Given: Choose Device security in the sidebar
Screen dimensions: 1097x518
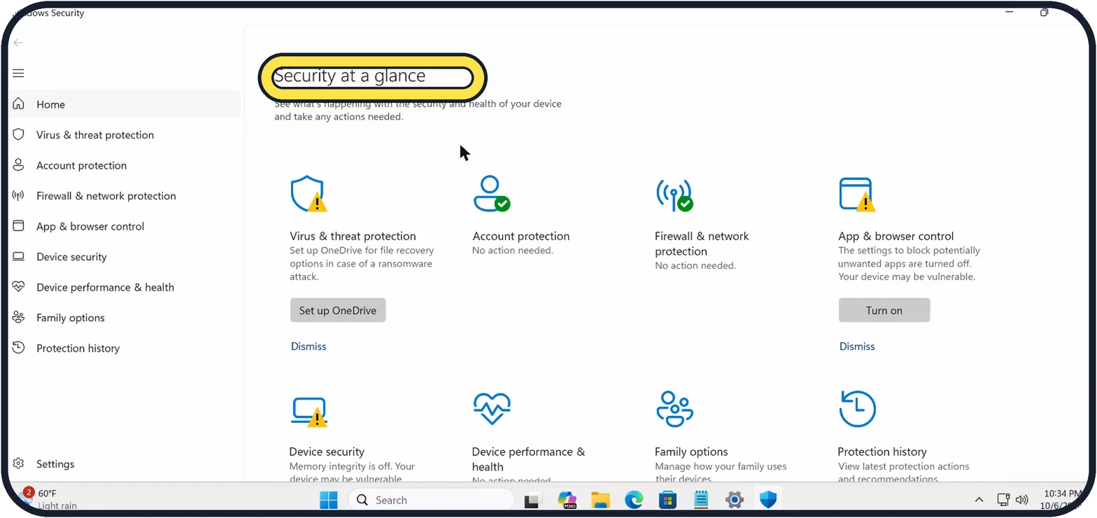Looking at the screenshot, I should [125, 257].
